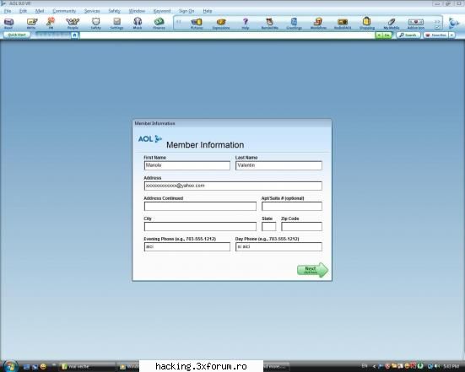465x372 pixels.
Task: Click the Write mail toolbar icon
Action: click(x=32, y=24)
